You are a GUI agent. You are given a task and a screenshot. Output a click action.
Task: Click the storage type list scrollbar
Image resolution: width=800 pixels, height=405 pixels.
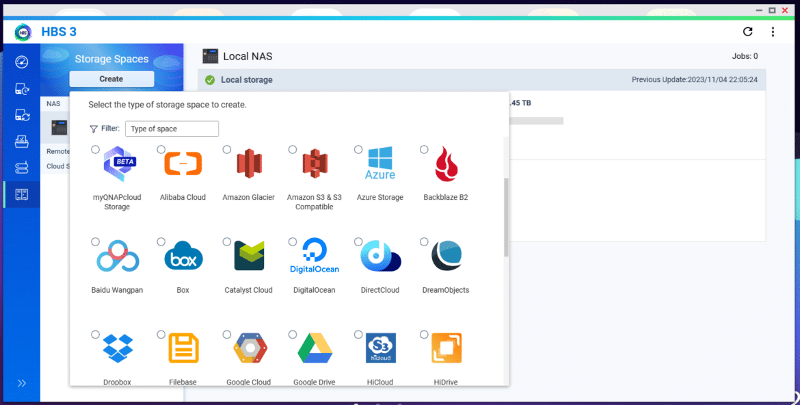[x=506, y=217]
